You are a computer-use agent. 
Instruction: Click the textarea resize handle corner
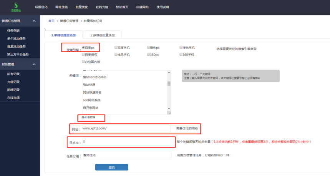(x=169, y=113)
